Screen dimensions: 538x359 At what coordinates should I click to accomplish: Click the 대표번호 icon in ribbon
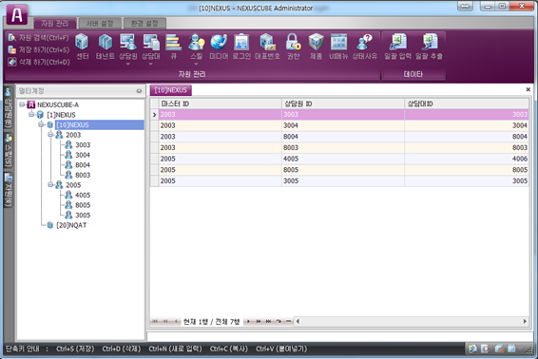pyautogui.click(x=267, y=47)
